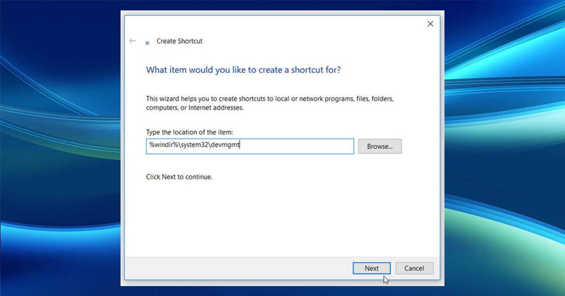Click the small shortcut icon beside the title
This screenshot has height=296, width=565.
coord(148,41)
